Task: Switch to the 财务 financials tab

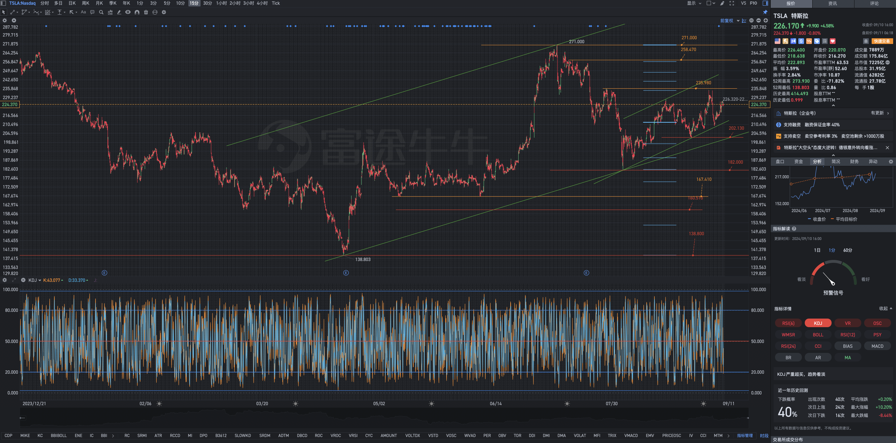Action: (x=854, y=162)
